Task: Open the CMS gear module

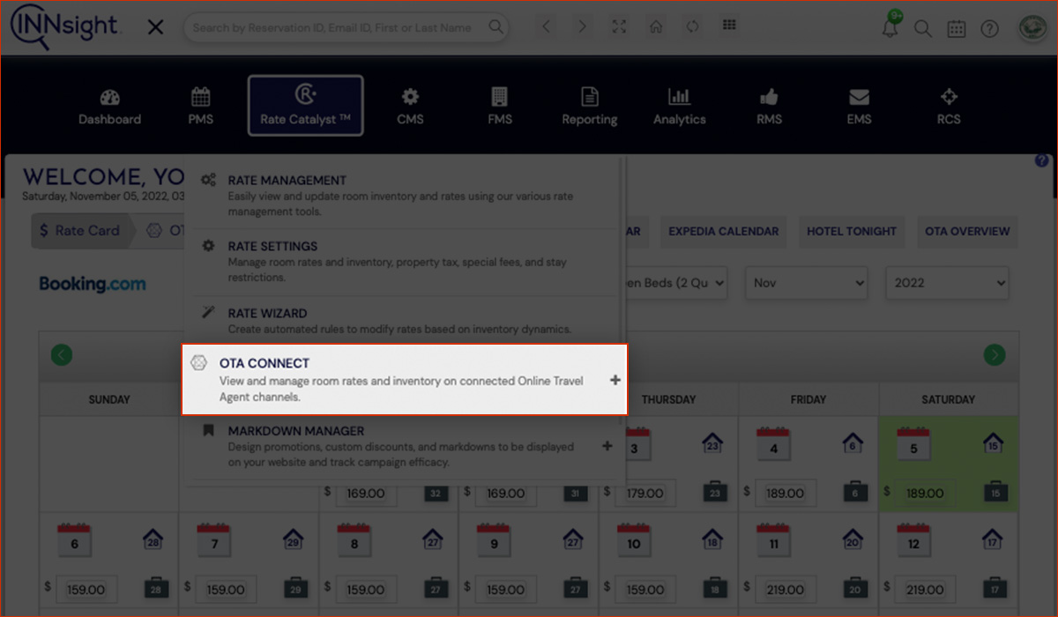Action: tap(410, 107)
